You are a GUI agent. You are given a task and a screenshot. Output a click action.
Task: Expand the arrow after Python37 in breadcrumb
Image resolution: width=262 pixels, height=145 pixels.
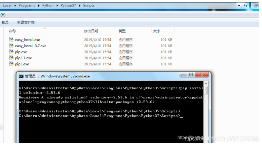(79, 5)
